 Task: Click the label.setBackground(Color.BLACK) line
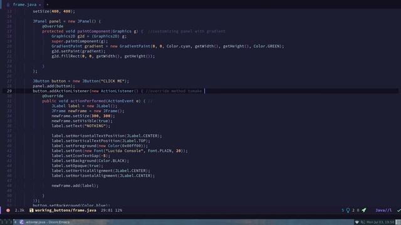[x=90, y=161]
